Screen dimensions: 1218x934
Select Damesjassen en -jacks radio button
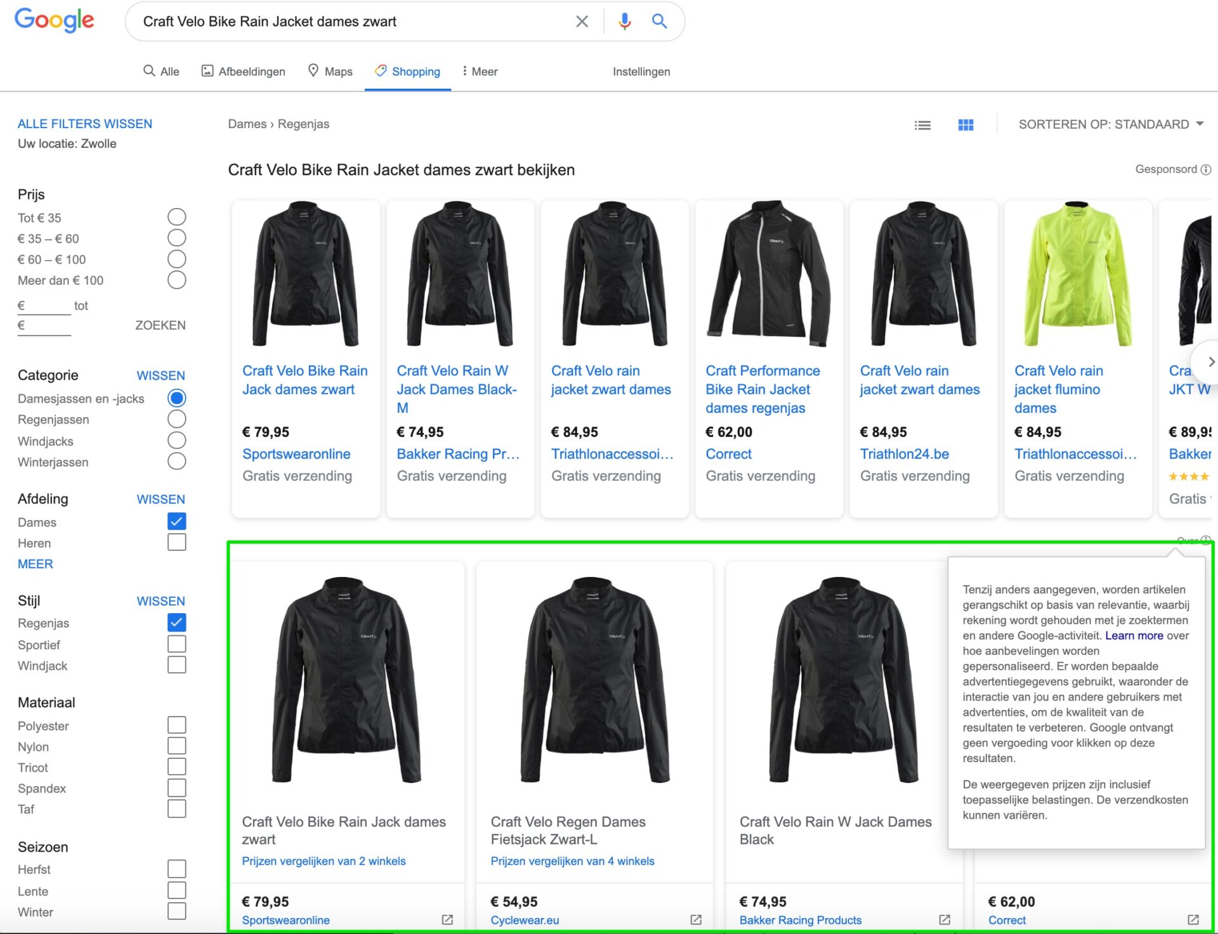point(177,398)
